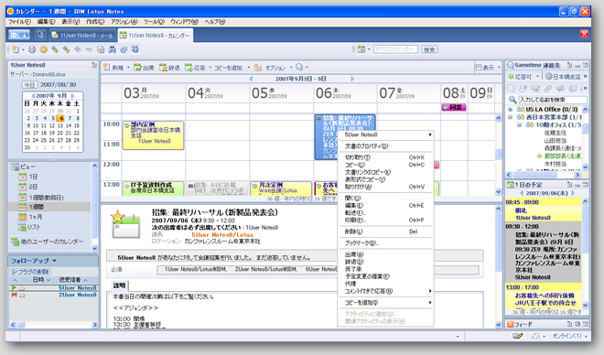Click the calendar grid scroll down arrow
The image size is (604, 355).
(x=498, y=191)
